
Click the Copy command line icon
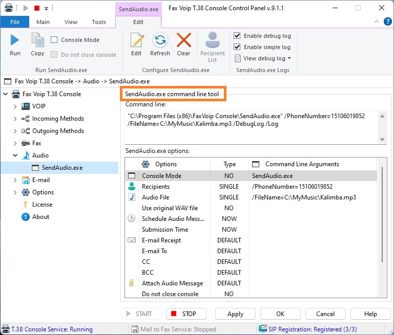tap(38, 40)
